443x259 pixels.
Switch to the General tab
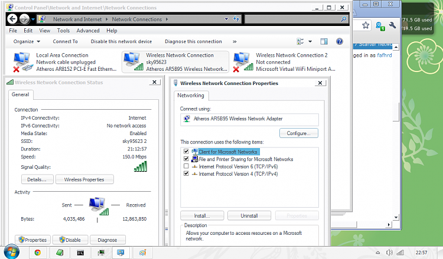[20, 94]
